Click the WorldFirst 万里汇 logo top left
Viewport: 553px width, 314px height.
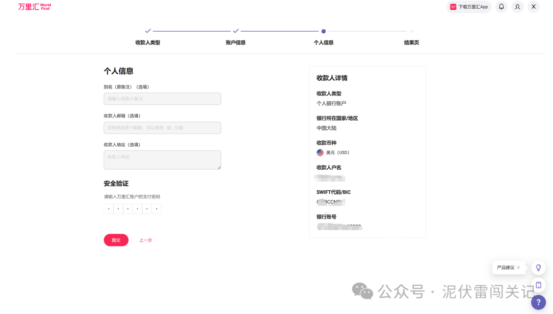click(x=33, y=7)
